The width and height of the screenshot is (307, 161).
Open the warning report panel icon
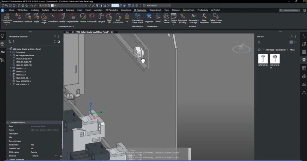tap(304, 92)
